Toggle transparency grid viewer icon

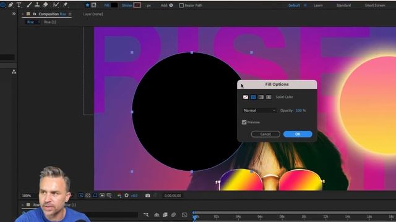[x=88, y=195]
